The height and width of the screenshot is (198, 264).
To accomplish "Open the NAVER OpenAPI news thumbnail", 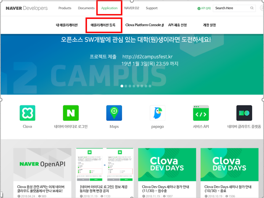I will 42,165.
